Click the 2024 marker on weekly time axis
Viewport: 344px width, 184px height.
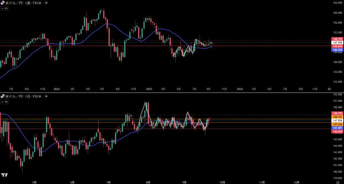[x=56, y=89]
